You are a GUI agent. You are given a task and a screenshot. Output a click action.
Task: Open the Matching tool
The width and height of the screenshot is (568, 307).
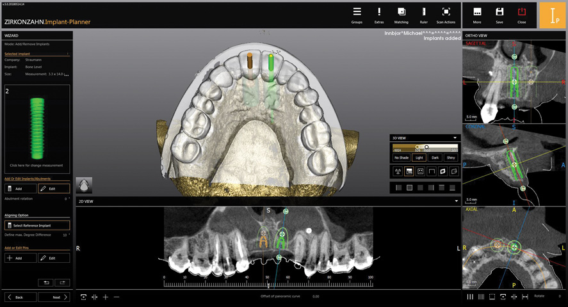tap(402, 15)
